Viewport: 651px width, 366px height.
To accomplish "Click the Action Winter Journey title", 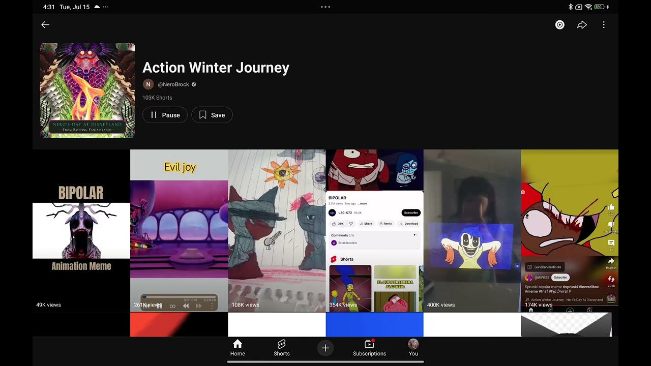I will pyautogui.click(x=216, y=68).
